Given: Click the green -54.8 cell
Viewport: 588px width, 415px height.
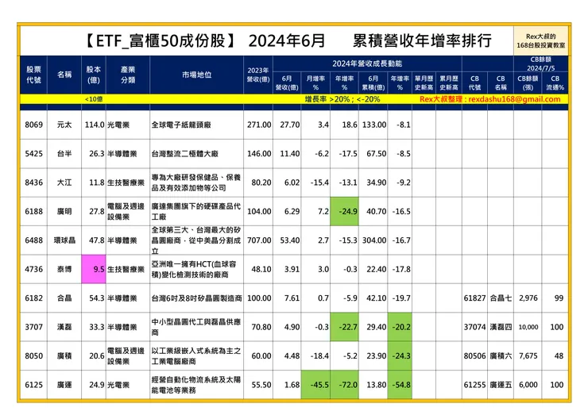Looking at the screenshot, I should 400,385.
